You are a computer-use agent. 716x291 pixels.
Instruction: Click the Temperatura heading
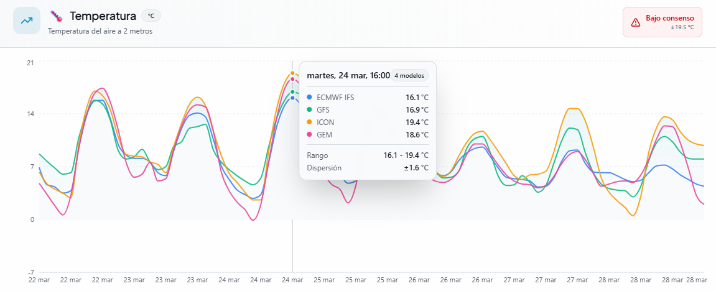point(103,16)
